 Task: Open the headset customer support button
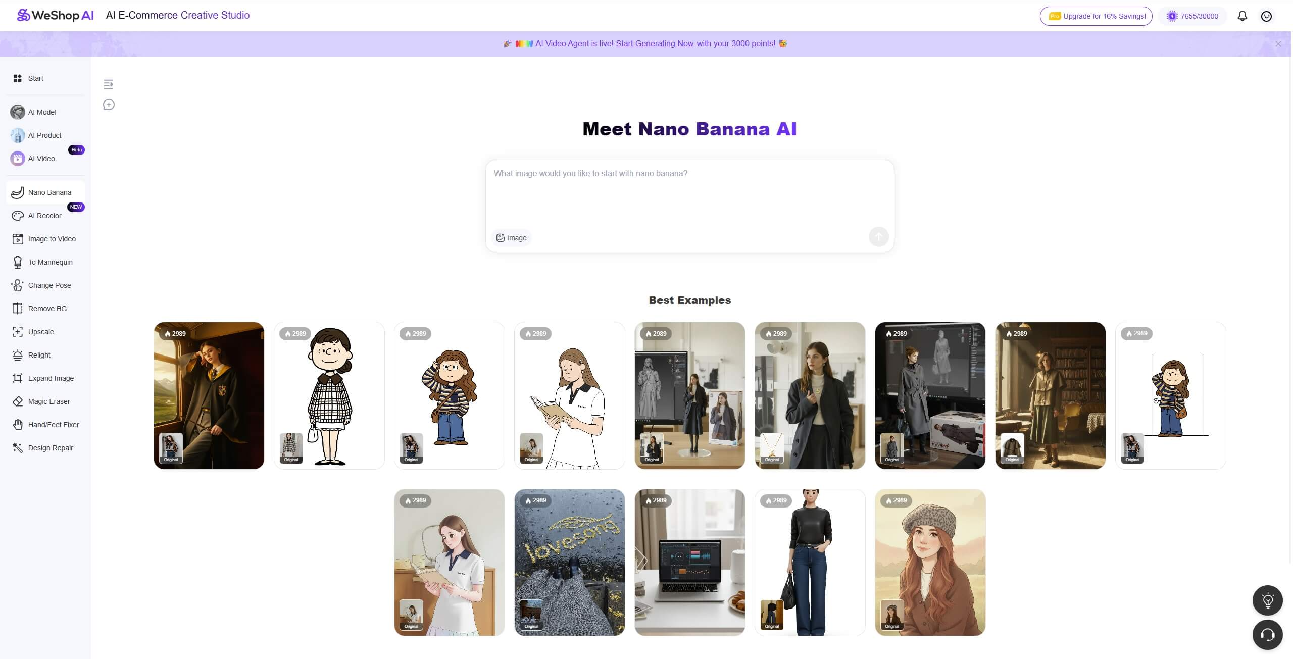pos(1267,635)
